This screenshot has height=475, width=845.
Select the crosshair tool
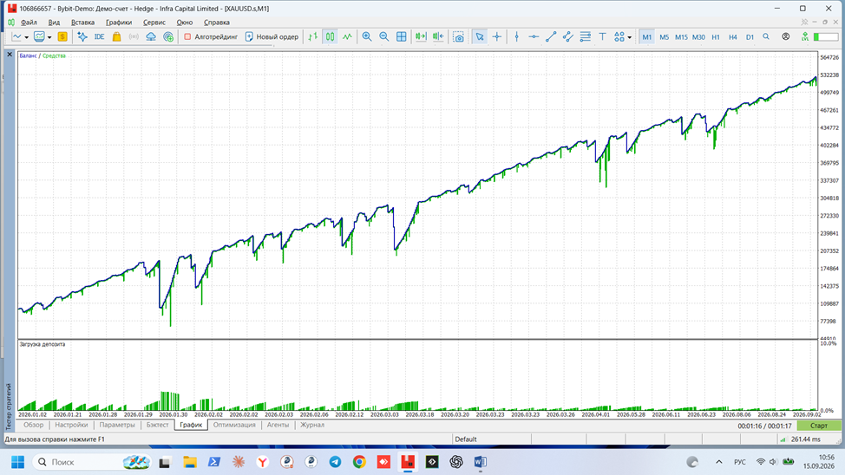click(x=497, y=36)
